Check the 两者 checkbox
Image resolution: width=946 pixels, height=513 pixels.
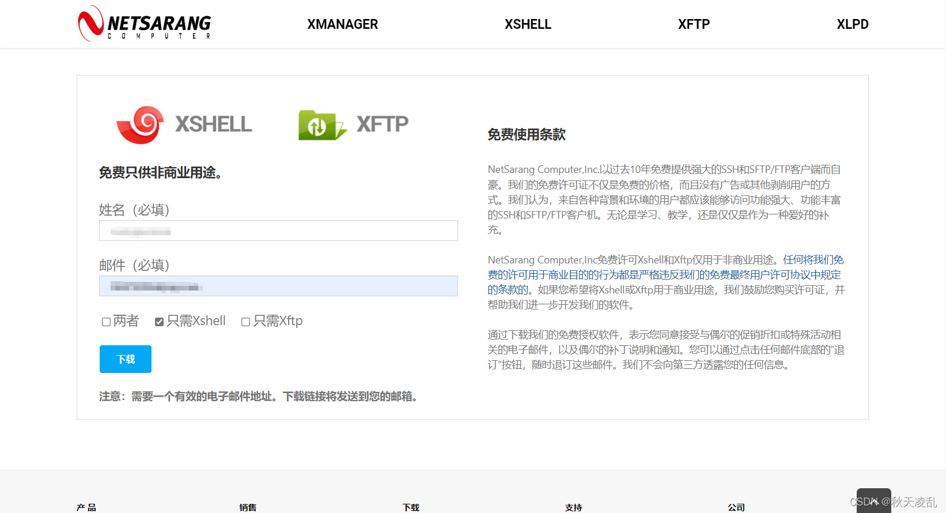coord(106,322)
